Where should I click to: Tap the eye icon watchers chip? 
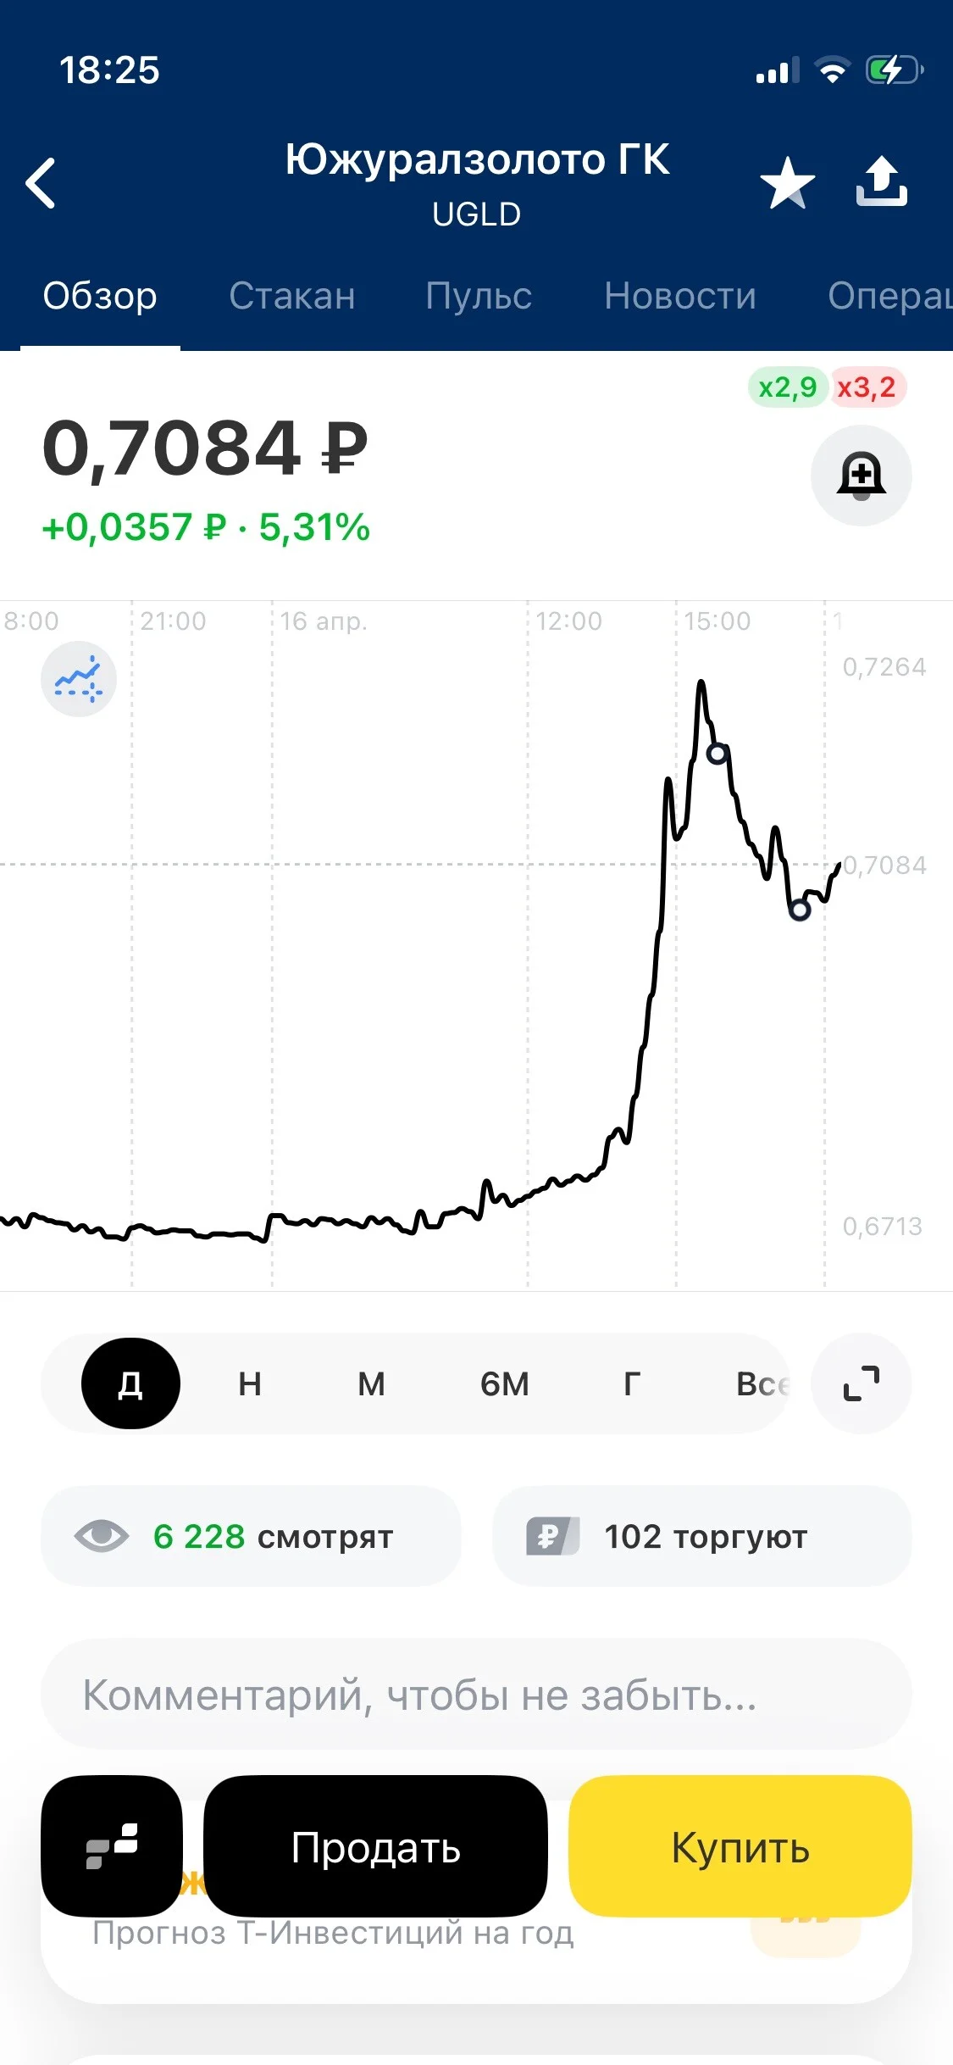pos(251,1536)
